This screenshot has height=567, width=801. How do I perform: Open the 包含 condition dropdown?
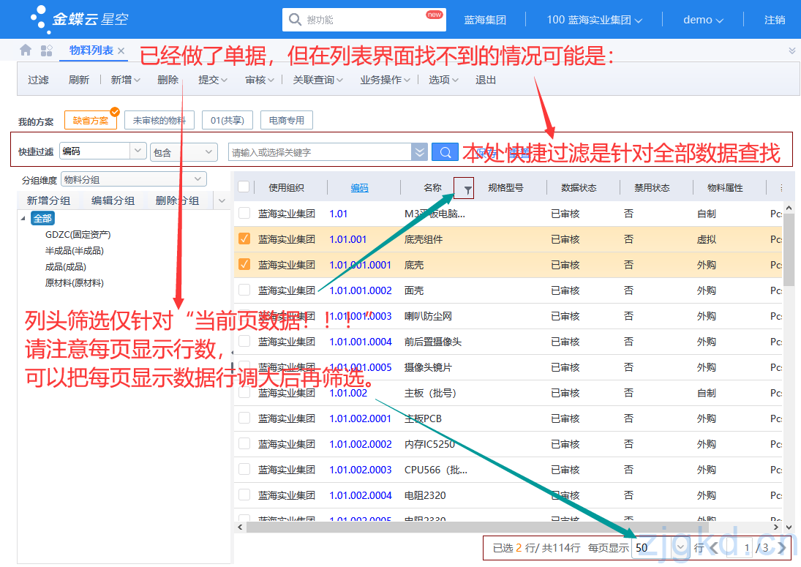(x=208, y=151)
